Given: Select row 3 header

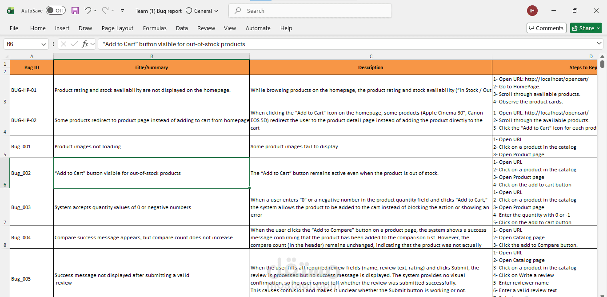Looking at the screenshot, I should point(5,90).
